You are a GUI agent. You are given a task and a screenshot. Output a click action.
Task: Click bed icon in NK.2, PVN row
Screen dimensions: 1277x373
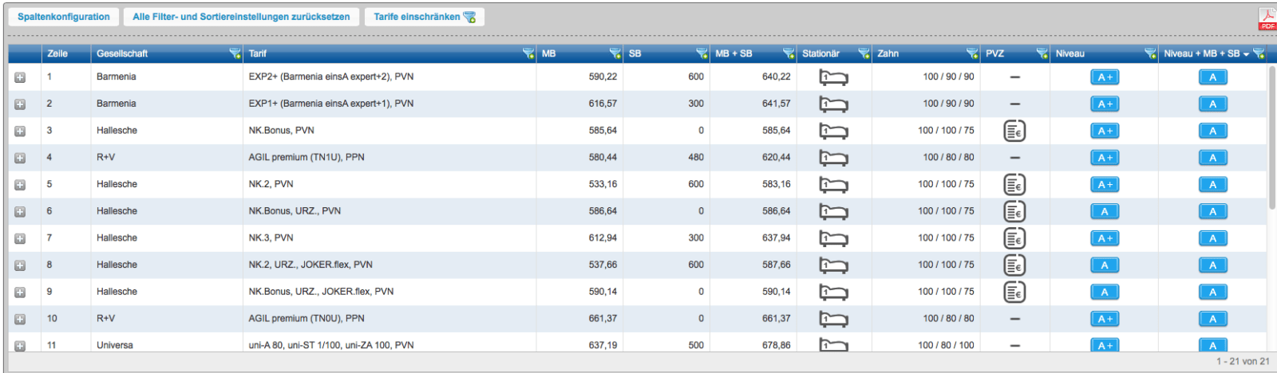833,185
